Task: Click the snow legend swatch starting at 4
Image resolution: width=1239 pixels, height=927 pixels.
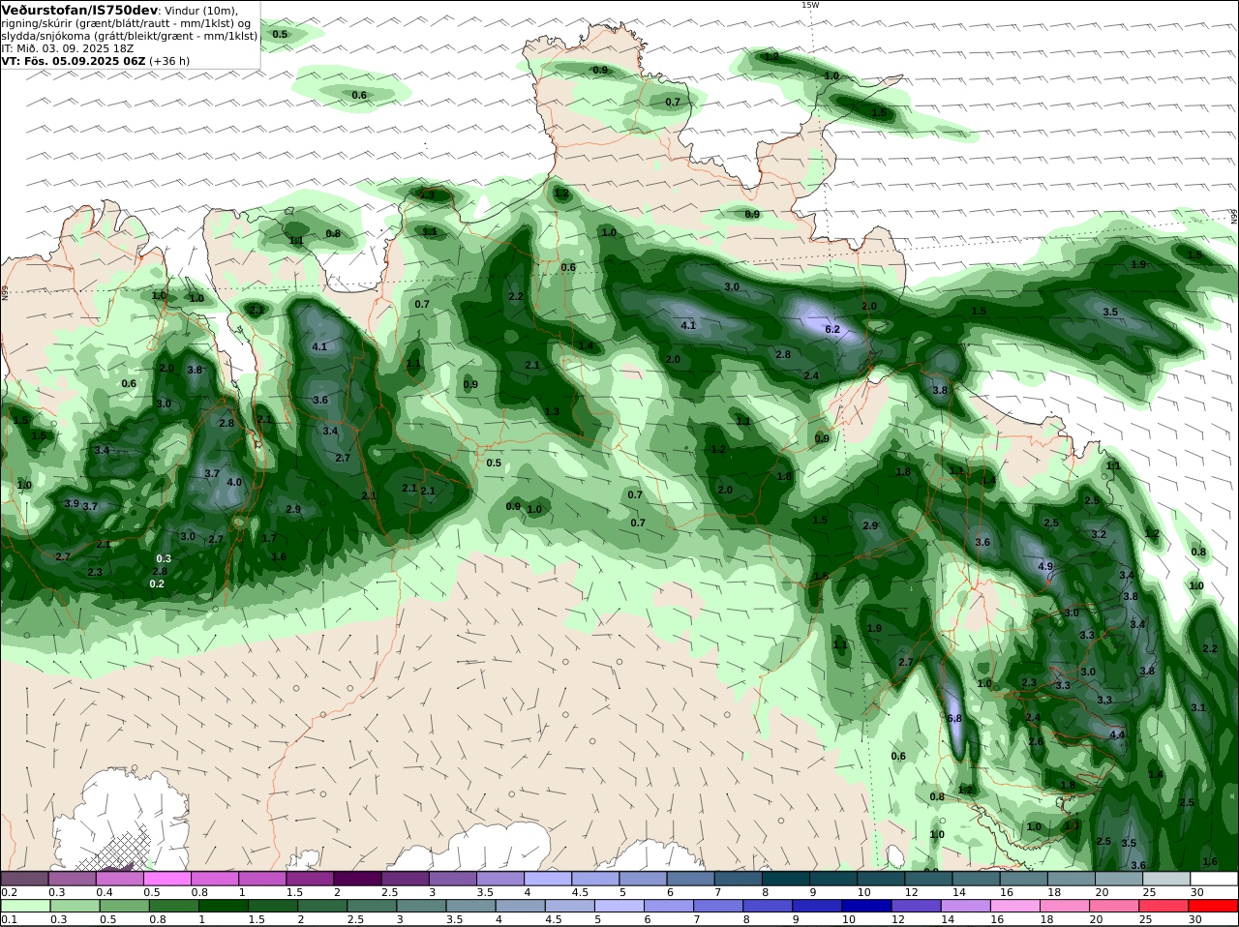Action: tap(548, 879)
